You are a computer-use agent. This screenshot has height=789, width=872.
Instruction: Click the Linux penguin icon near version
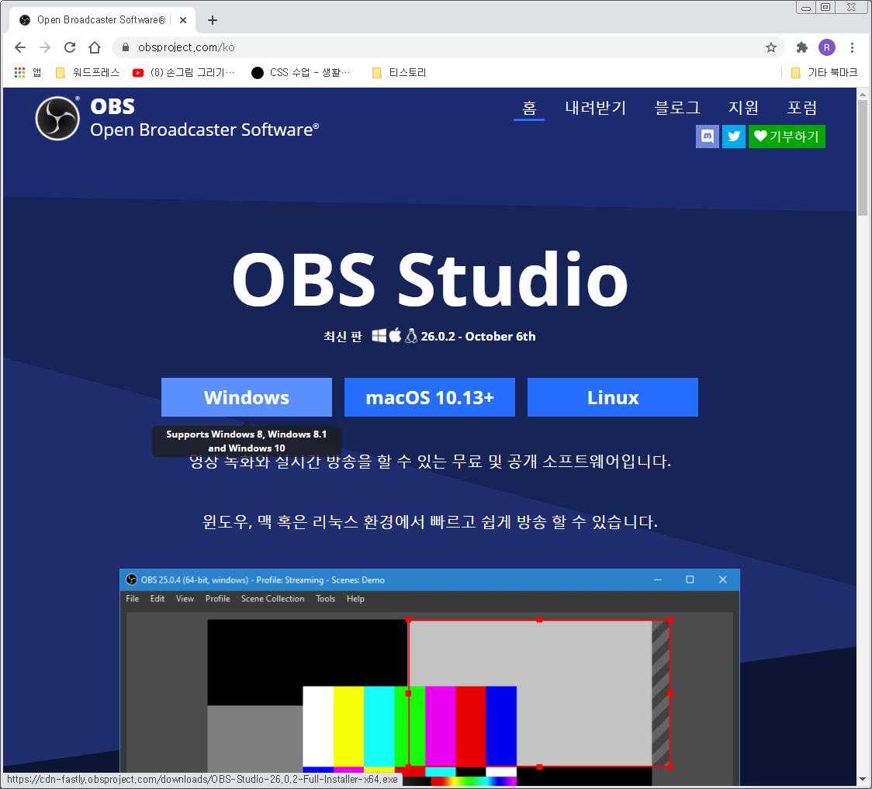pos(411,336)
